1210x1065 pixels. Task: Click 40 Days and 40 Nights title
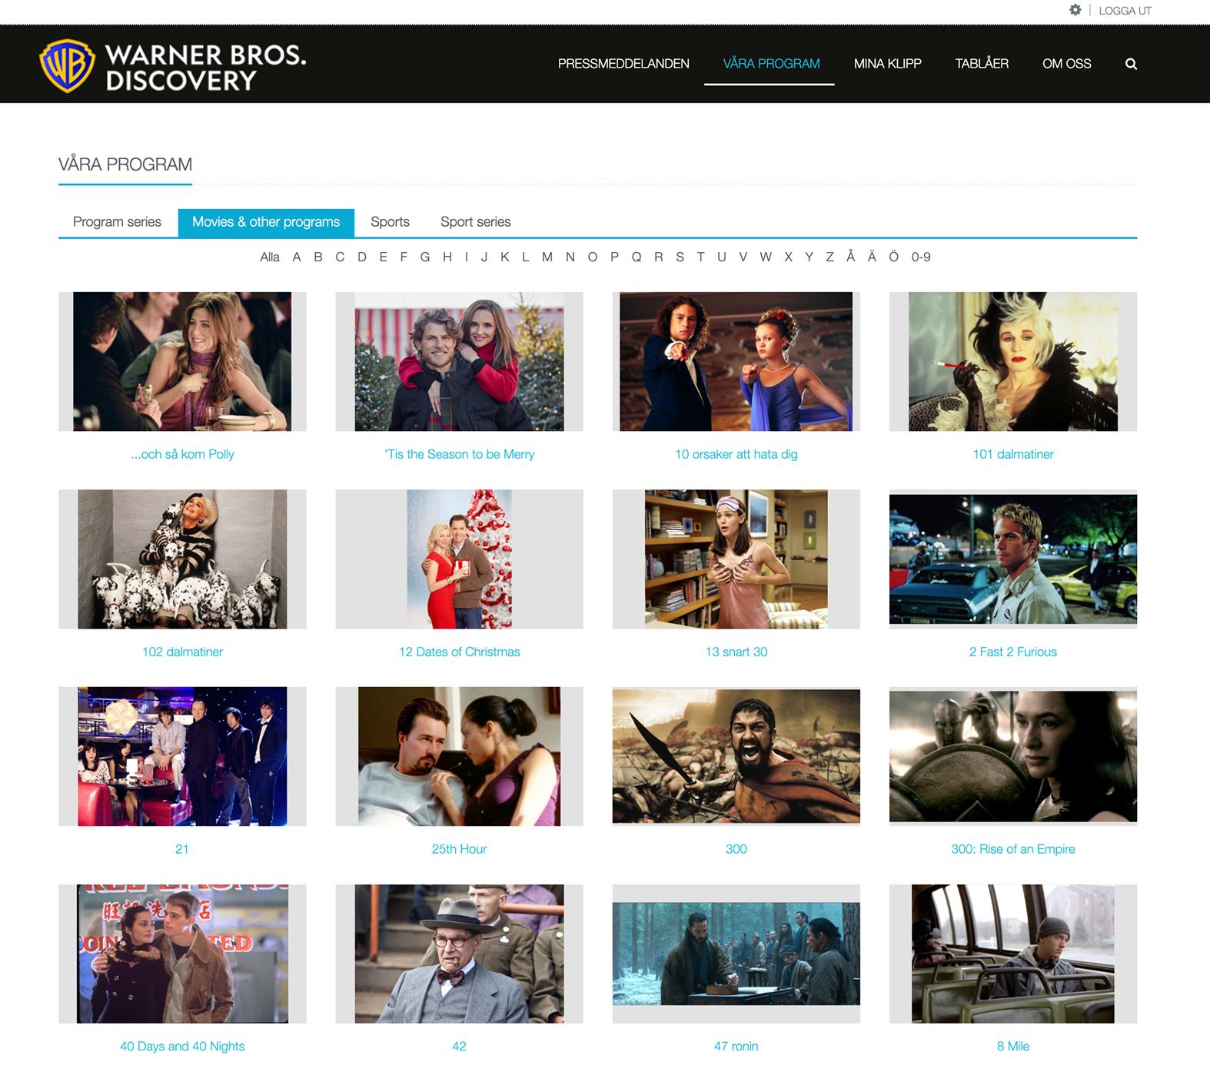tap(182, 1046)
